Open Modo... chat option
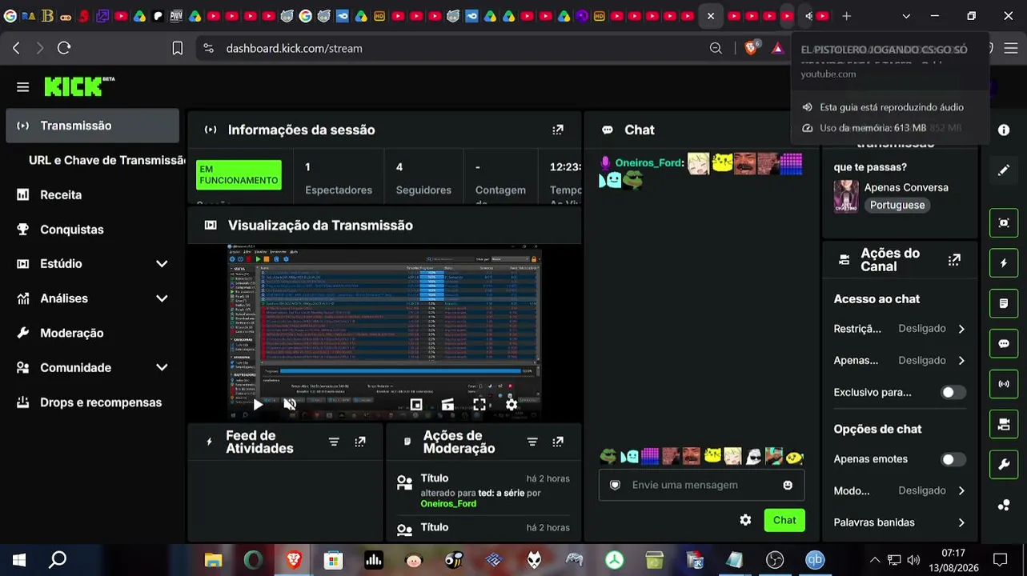 click(899, 490)
